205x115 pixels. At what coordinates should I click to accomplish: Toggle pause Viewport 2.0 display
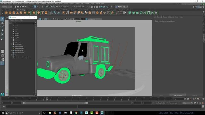point(110,7)
